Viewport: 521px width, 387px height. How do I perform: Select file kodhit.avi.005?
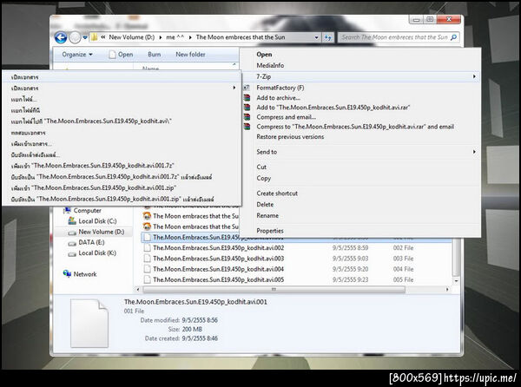[x=218, y=279]
